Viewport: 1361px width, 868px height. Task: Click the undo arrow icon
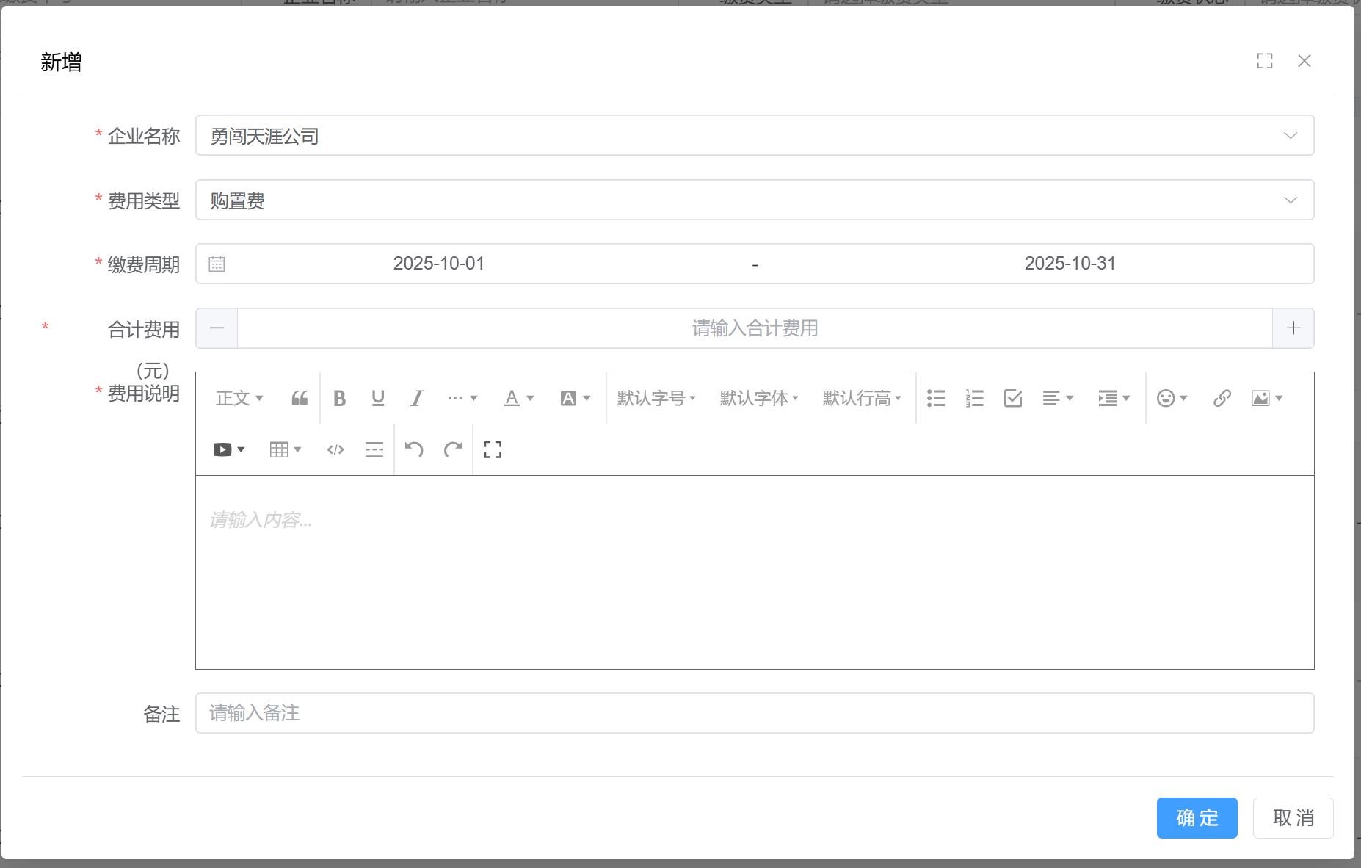pos(414,449)
